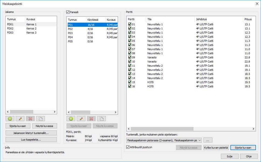Screen dimensions: 261x162
Task: Click the ellipsis browse button next to dropdown
Action: click(208, 140)
